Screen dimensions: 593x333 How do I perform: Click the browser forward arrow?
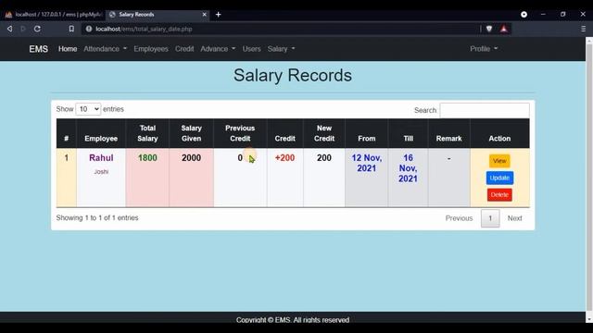click(23, 29)
